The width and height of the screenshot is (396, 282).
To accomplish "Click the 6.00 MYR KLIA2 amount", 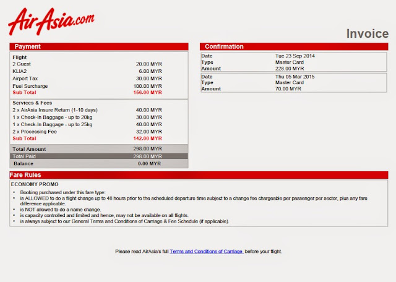I will point(150,71).
